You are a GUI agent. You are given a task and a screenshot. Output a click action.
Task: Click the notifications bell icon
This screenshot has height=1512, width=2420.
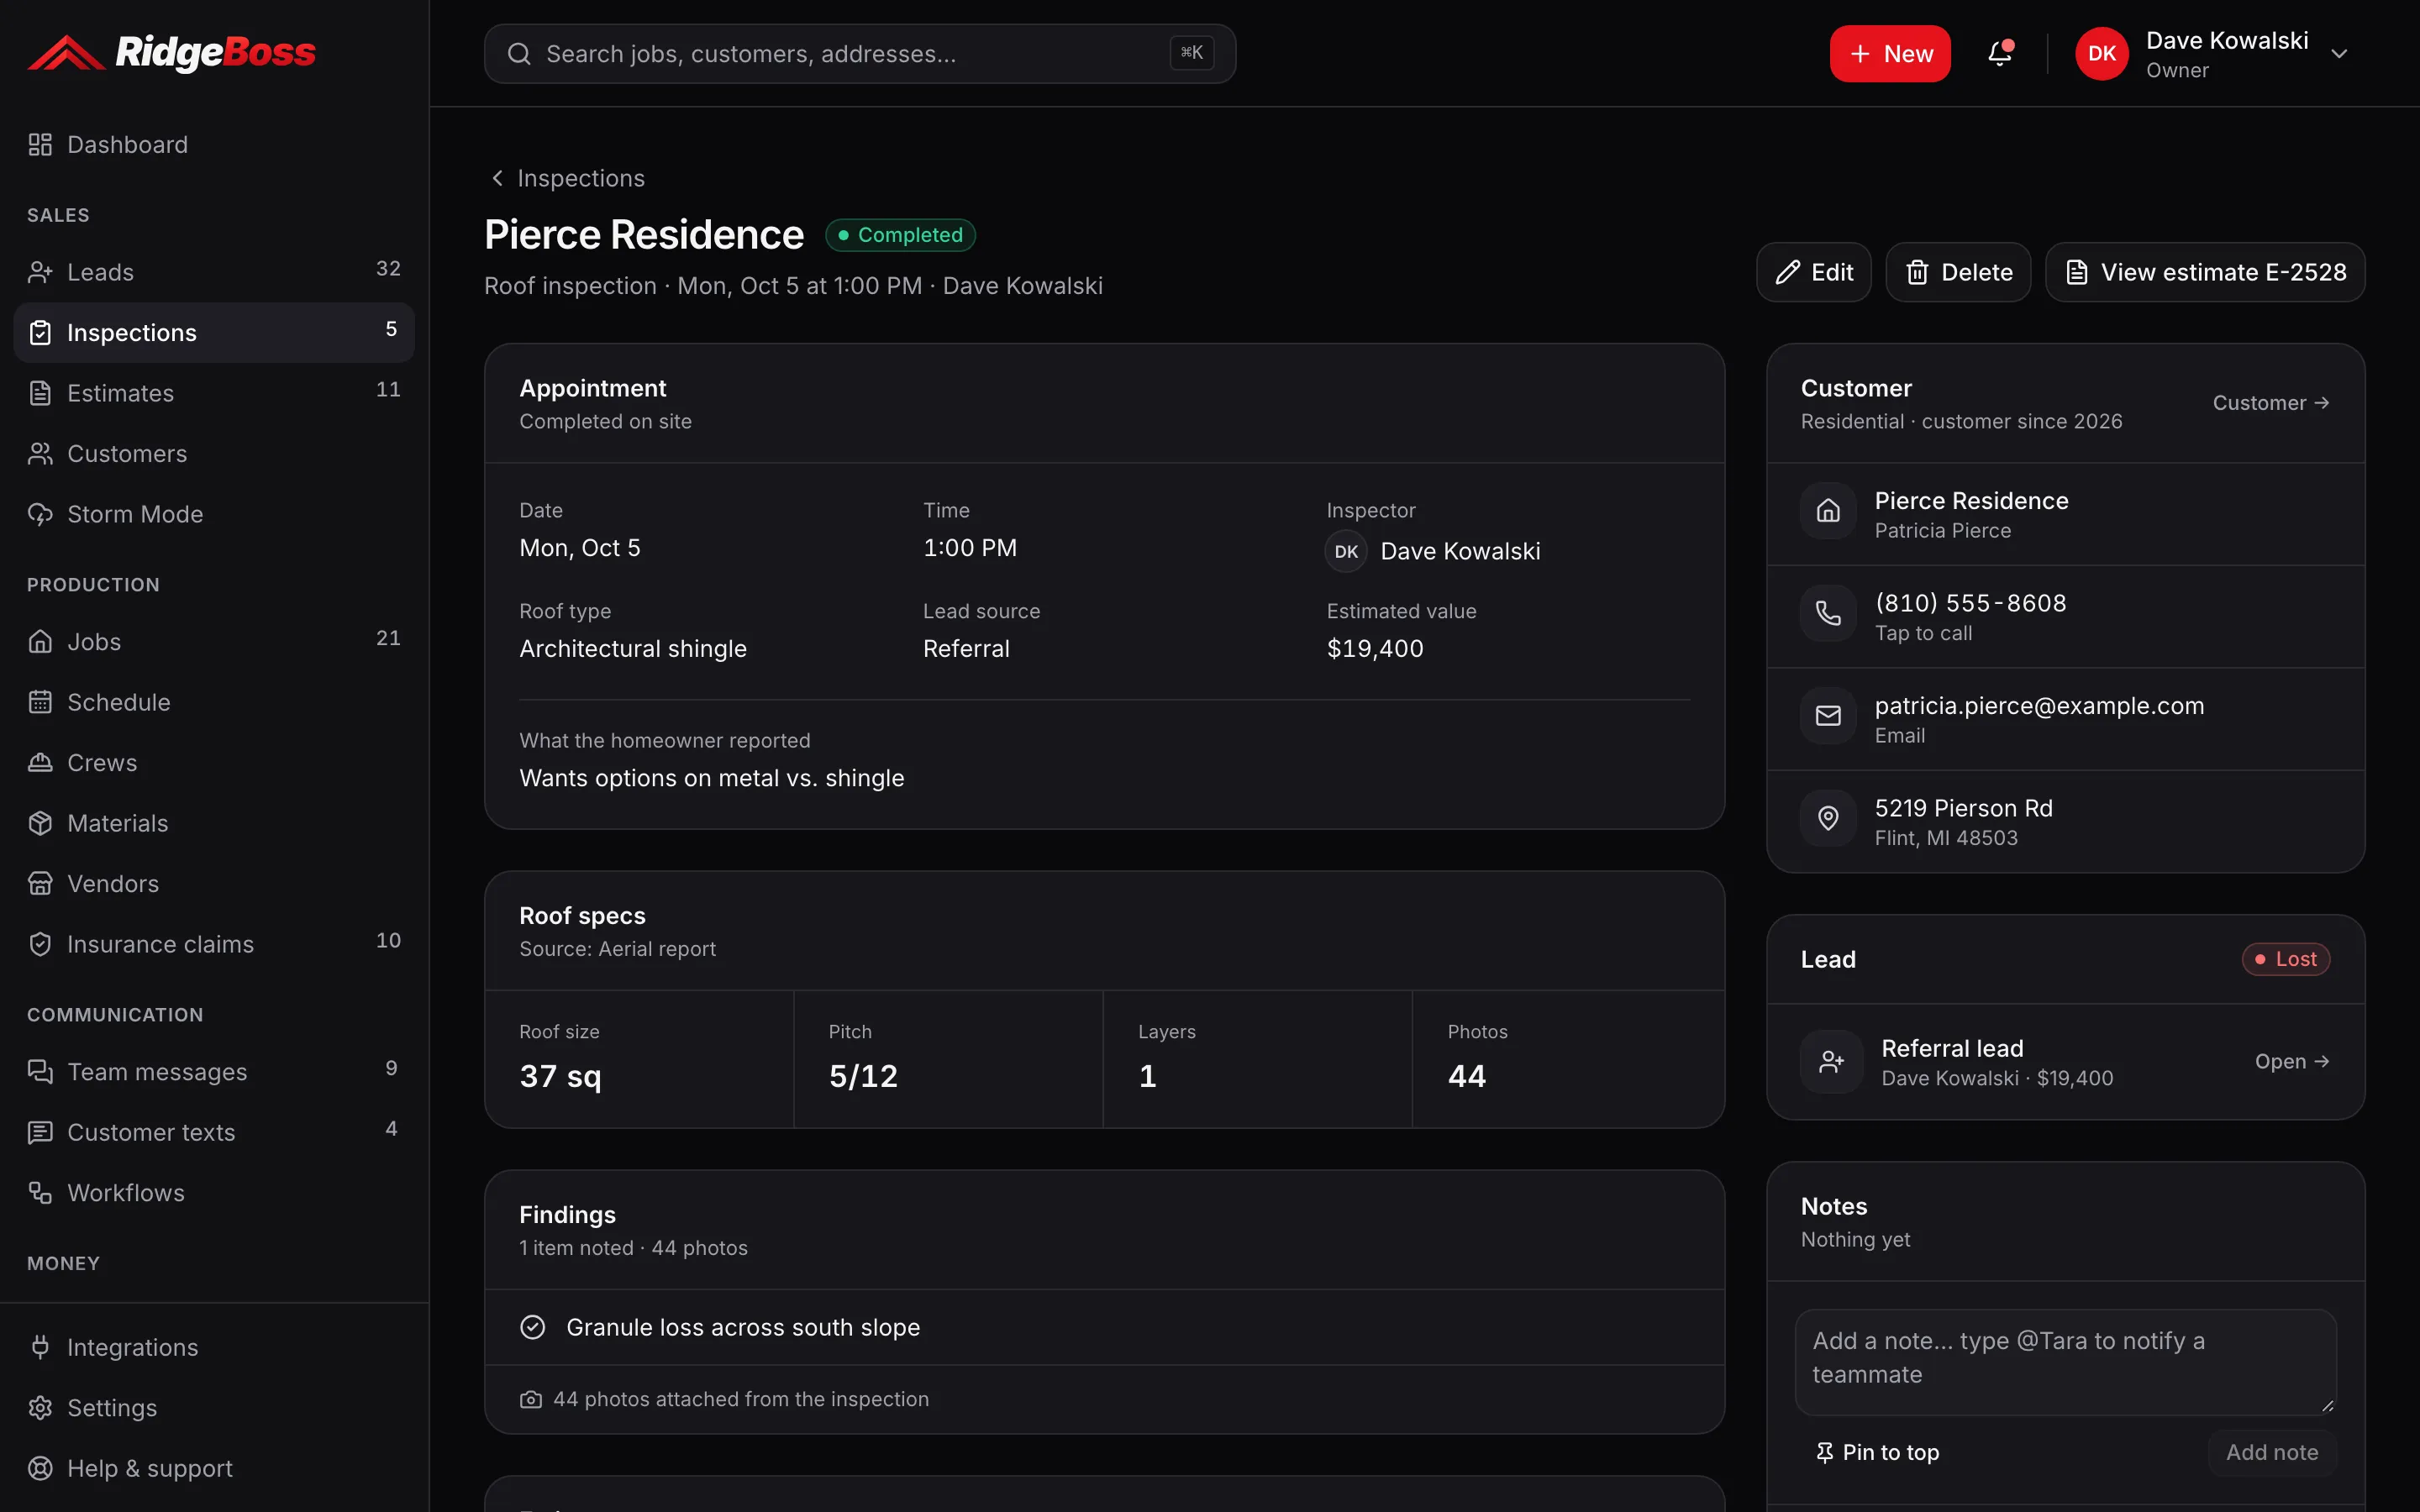(x=1999, y=53)
